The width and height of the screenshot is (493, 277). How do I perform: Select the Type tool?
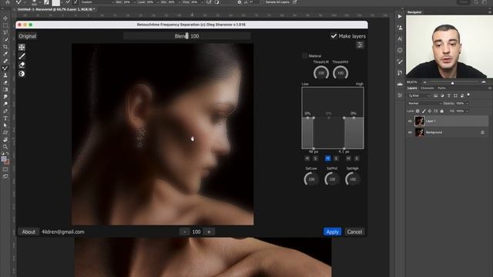(x=5, y=118)
